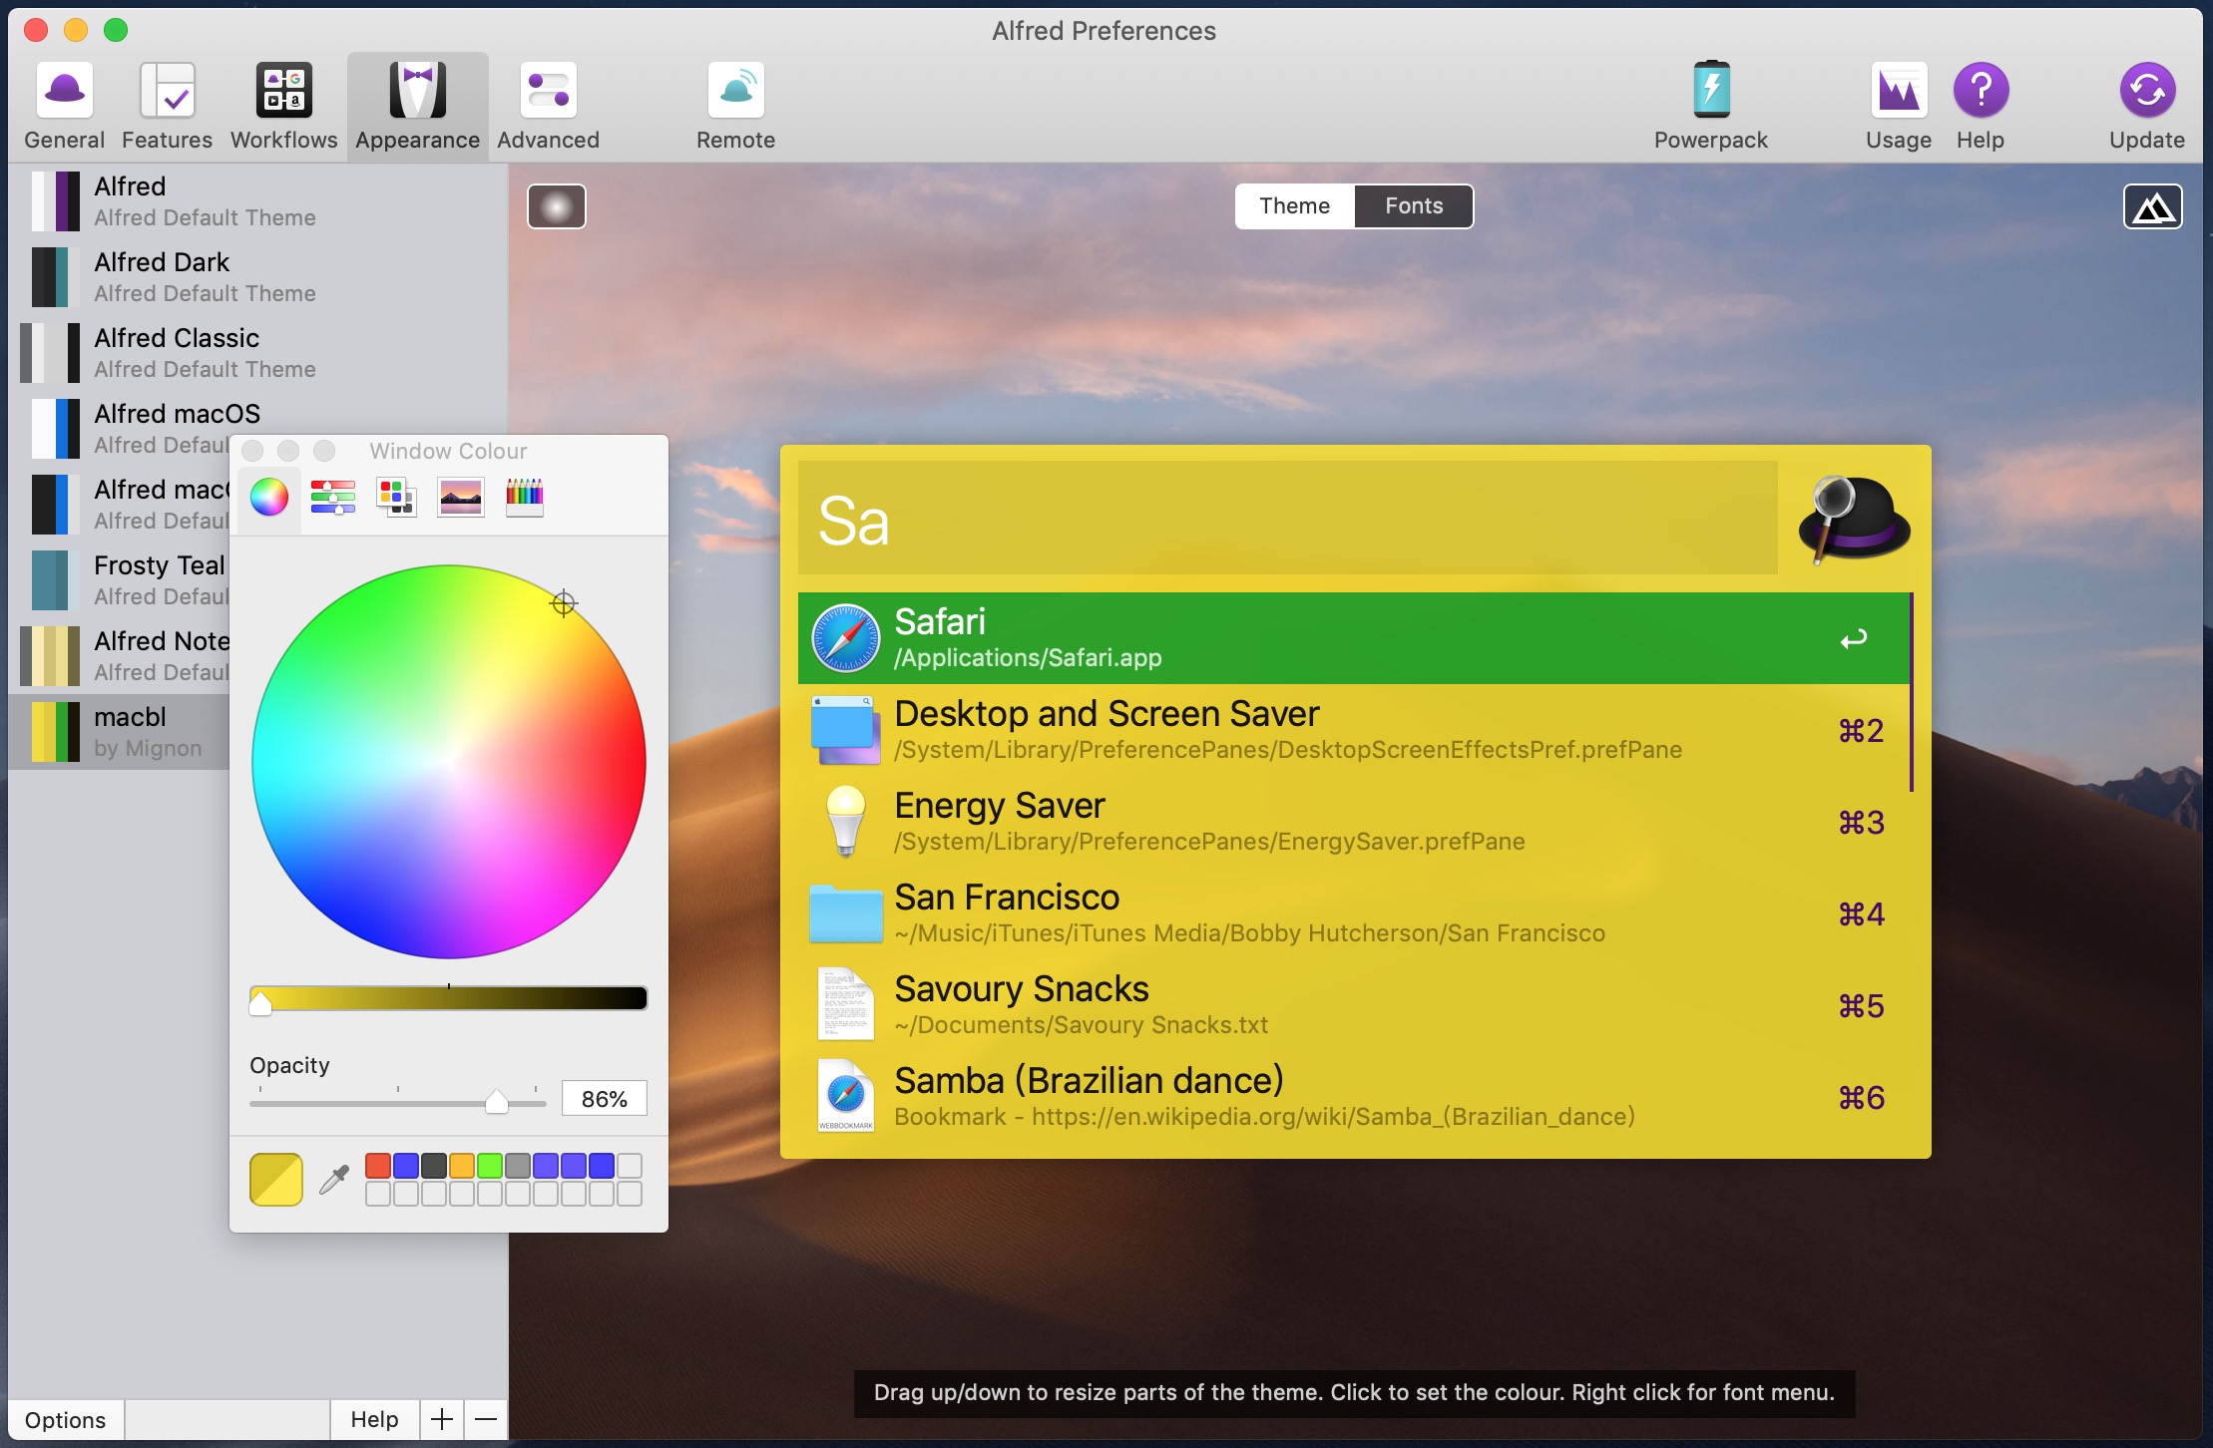The width and height of the screenshot is (2213, 1448).
Task: Choose the green saved colour swatch
Action: (490, 1166)
